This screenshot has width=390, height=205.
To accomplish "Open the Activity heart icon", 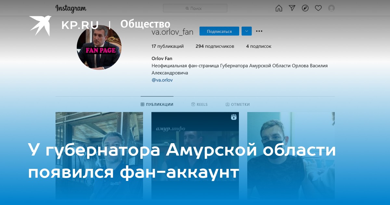I will 318,8.
